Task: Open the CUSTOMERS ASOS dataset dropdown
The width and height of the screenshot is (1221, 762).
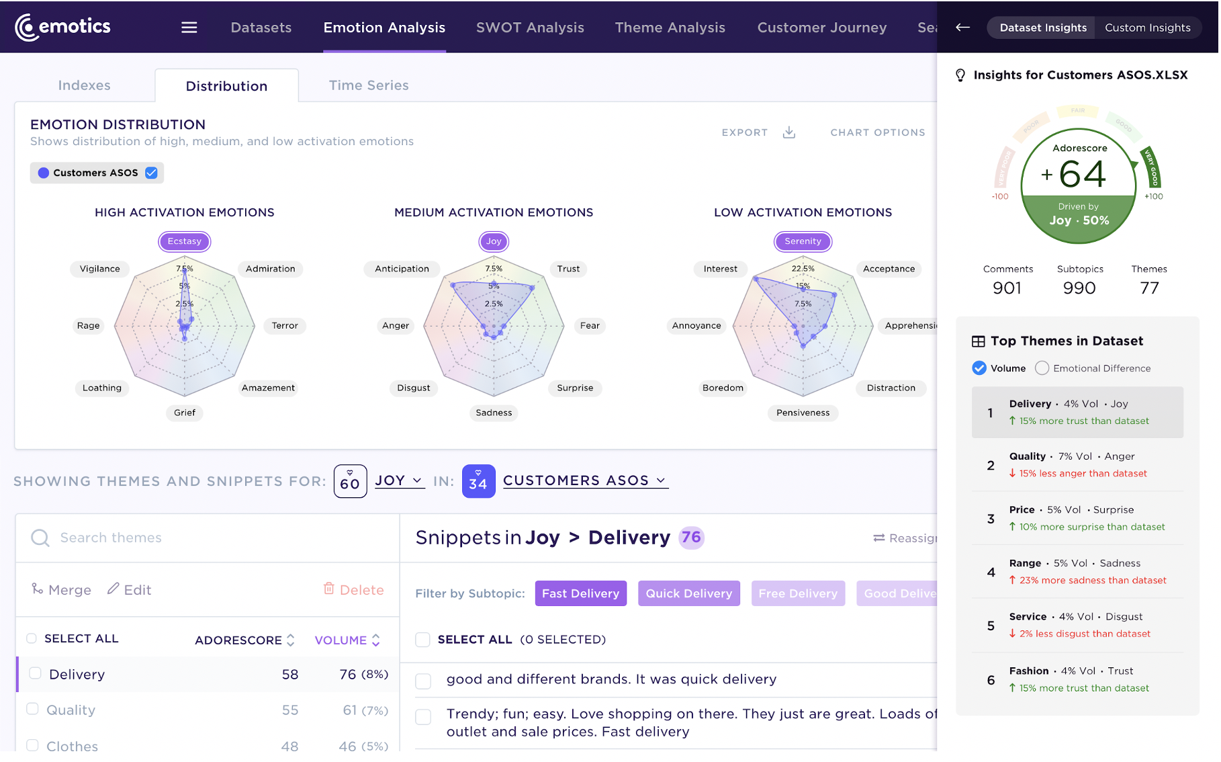Action: [585, 480]
